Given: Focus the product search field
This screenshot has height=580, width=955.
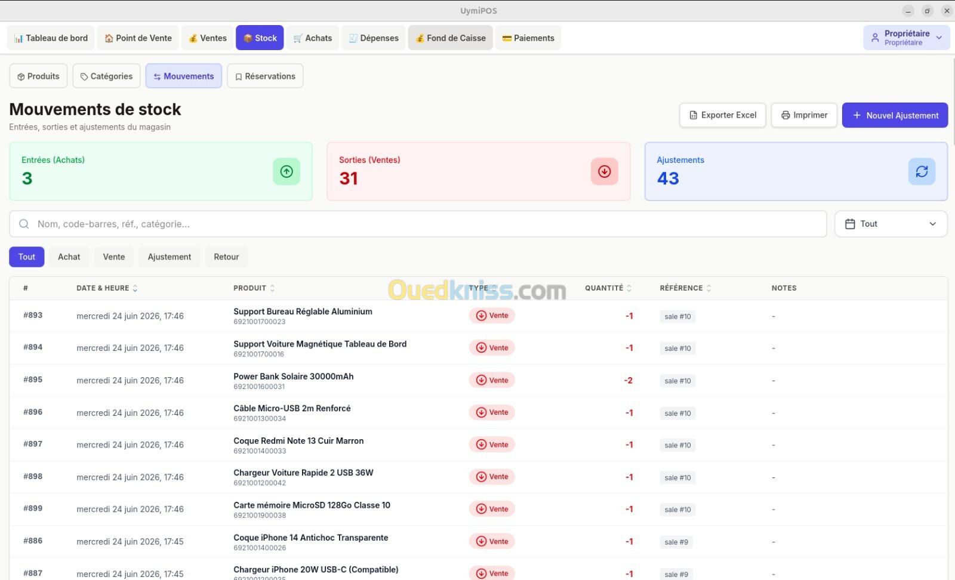Looking at the screenshot, I should pos(418,224).
